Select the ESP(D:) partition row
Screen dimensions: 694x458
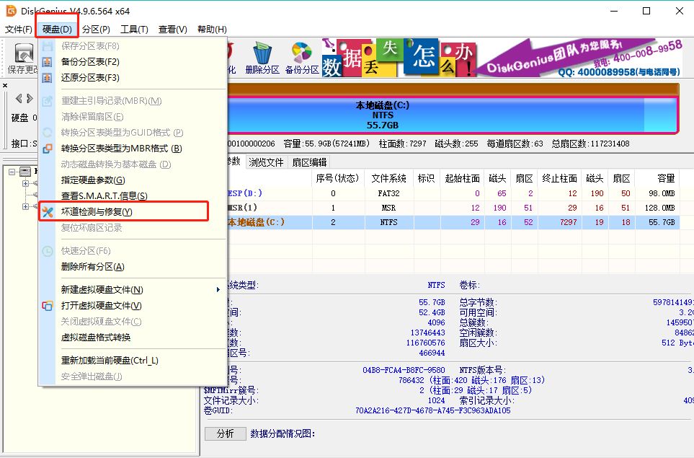[453, 193]
